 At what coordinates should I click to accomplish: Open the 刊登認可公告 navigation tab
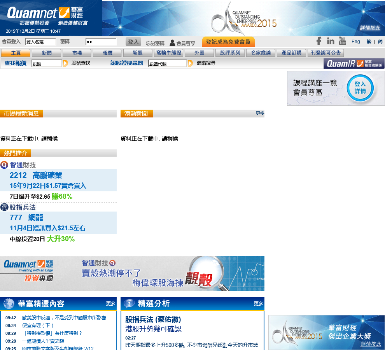point(325,53)
